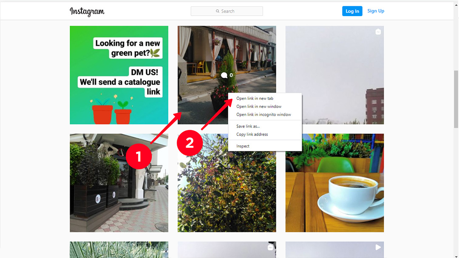Image resolution: width=459 pixels, height=258 pixels.
Task: Click the video play icon on the bottom-right post
Action: point(378,247)
